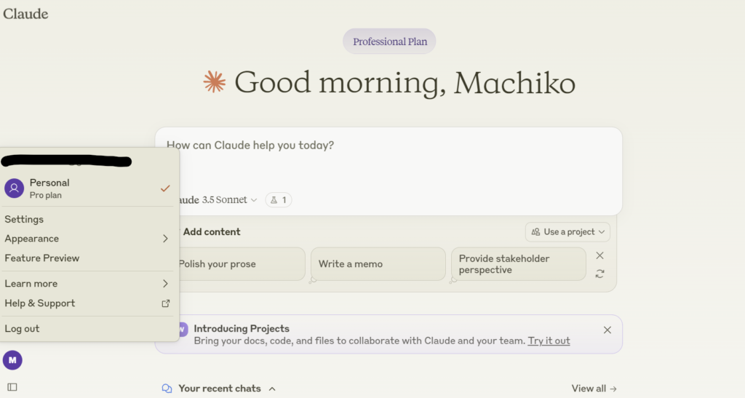Image resolution: width=745 pixels, height=398 pixels.
Task: Click Log out in the menu
Action: coord(22,329)
